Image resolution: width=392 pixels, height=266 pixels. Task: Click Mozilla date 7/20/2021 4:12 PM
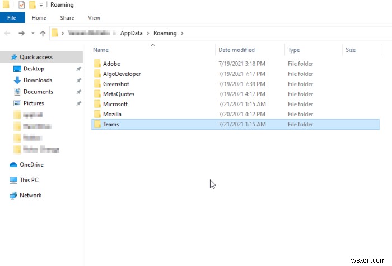pyautogui.click(x=242, y=114)
